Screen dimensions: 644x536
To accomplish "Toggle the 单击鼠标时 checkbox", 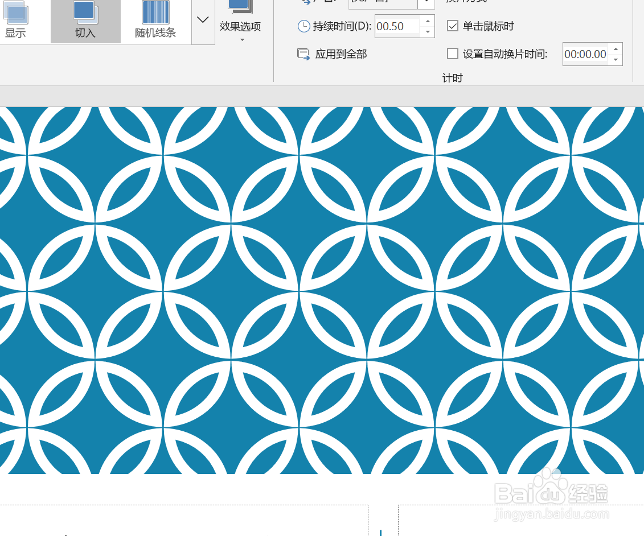I will click(x=453, y=26).
